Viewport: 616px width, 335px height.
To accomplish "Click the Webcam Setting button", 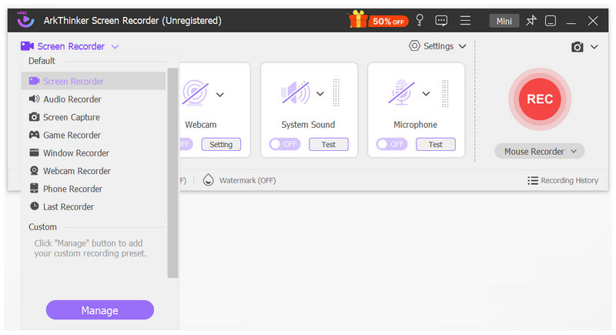I will 221,144.
